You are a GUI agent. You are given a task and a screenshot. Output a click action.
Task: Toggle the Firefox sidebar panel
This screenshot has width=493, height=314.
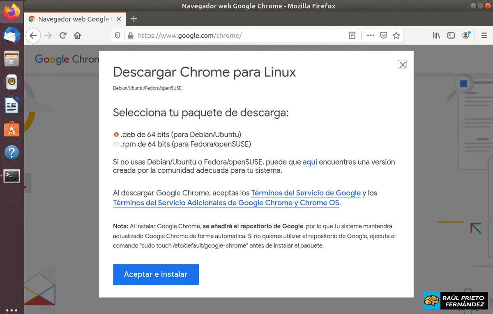451,35
